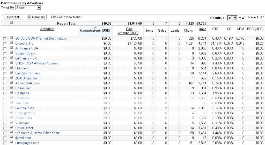Show trend icon for Accorhotels.com
The image size is (265, 145).
[11, 83]
